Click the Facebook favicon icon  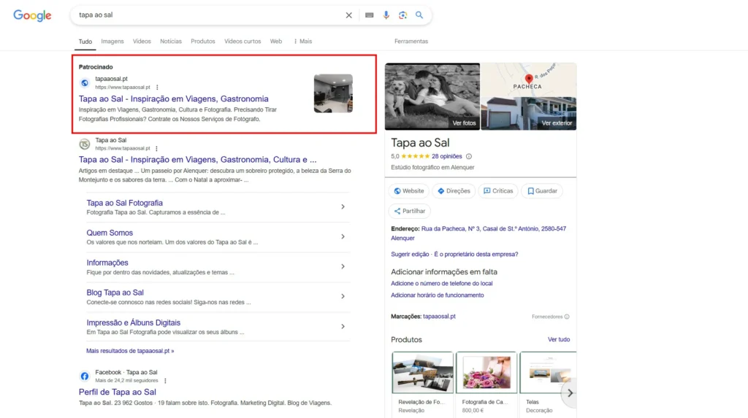85,376
